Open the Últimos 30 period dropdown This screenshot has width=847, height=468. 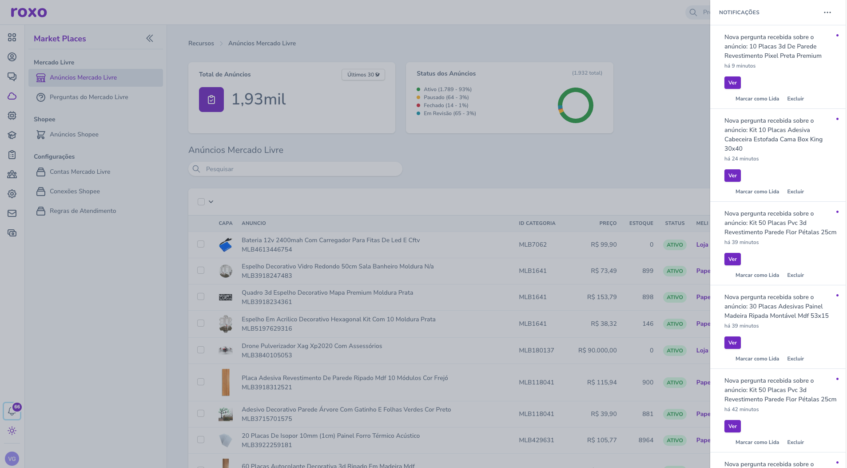[x=363, y=75]
